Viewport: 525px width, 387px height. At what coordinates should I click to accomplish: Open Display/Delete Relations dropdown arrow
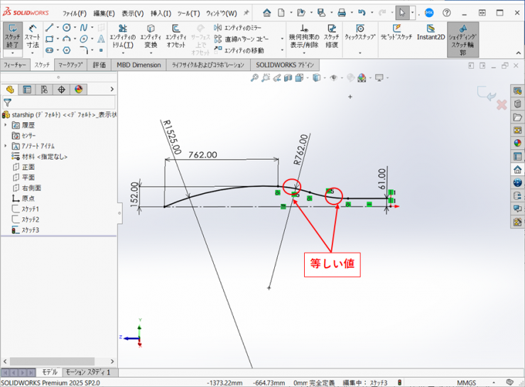[305, 53]
